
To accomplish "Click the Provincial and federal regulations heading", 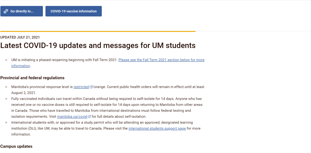I will (x=32, y=78).
